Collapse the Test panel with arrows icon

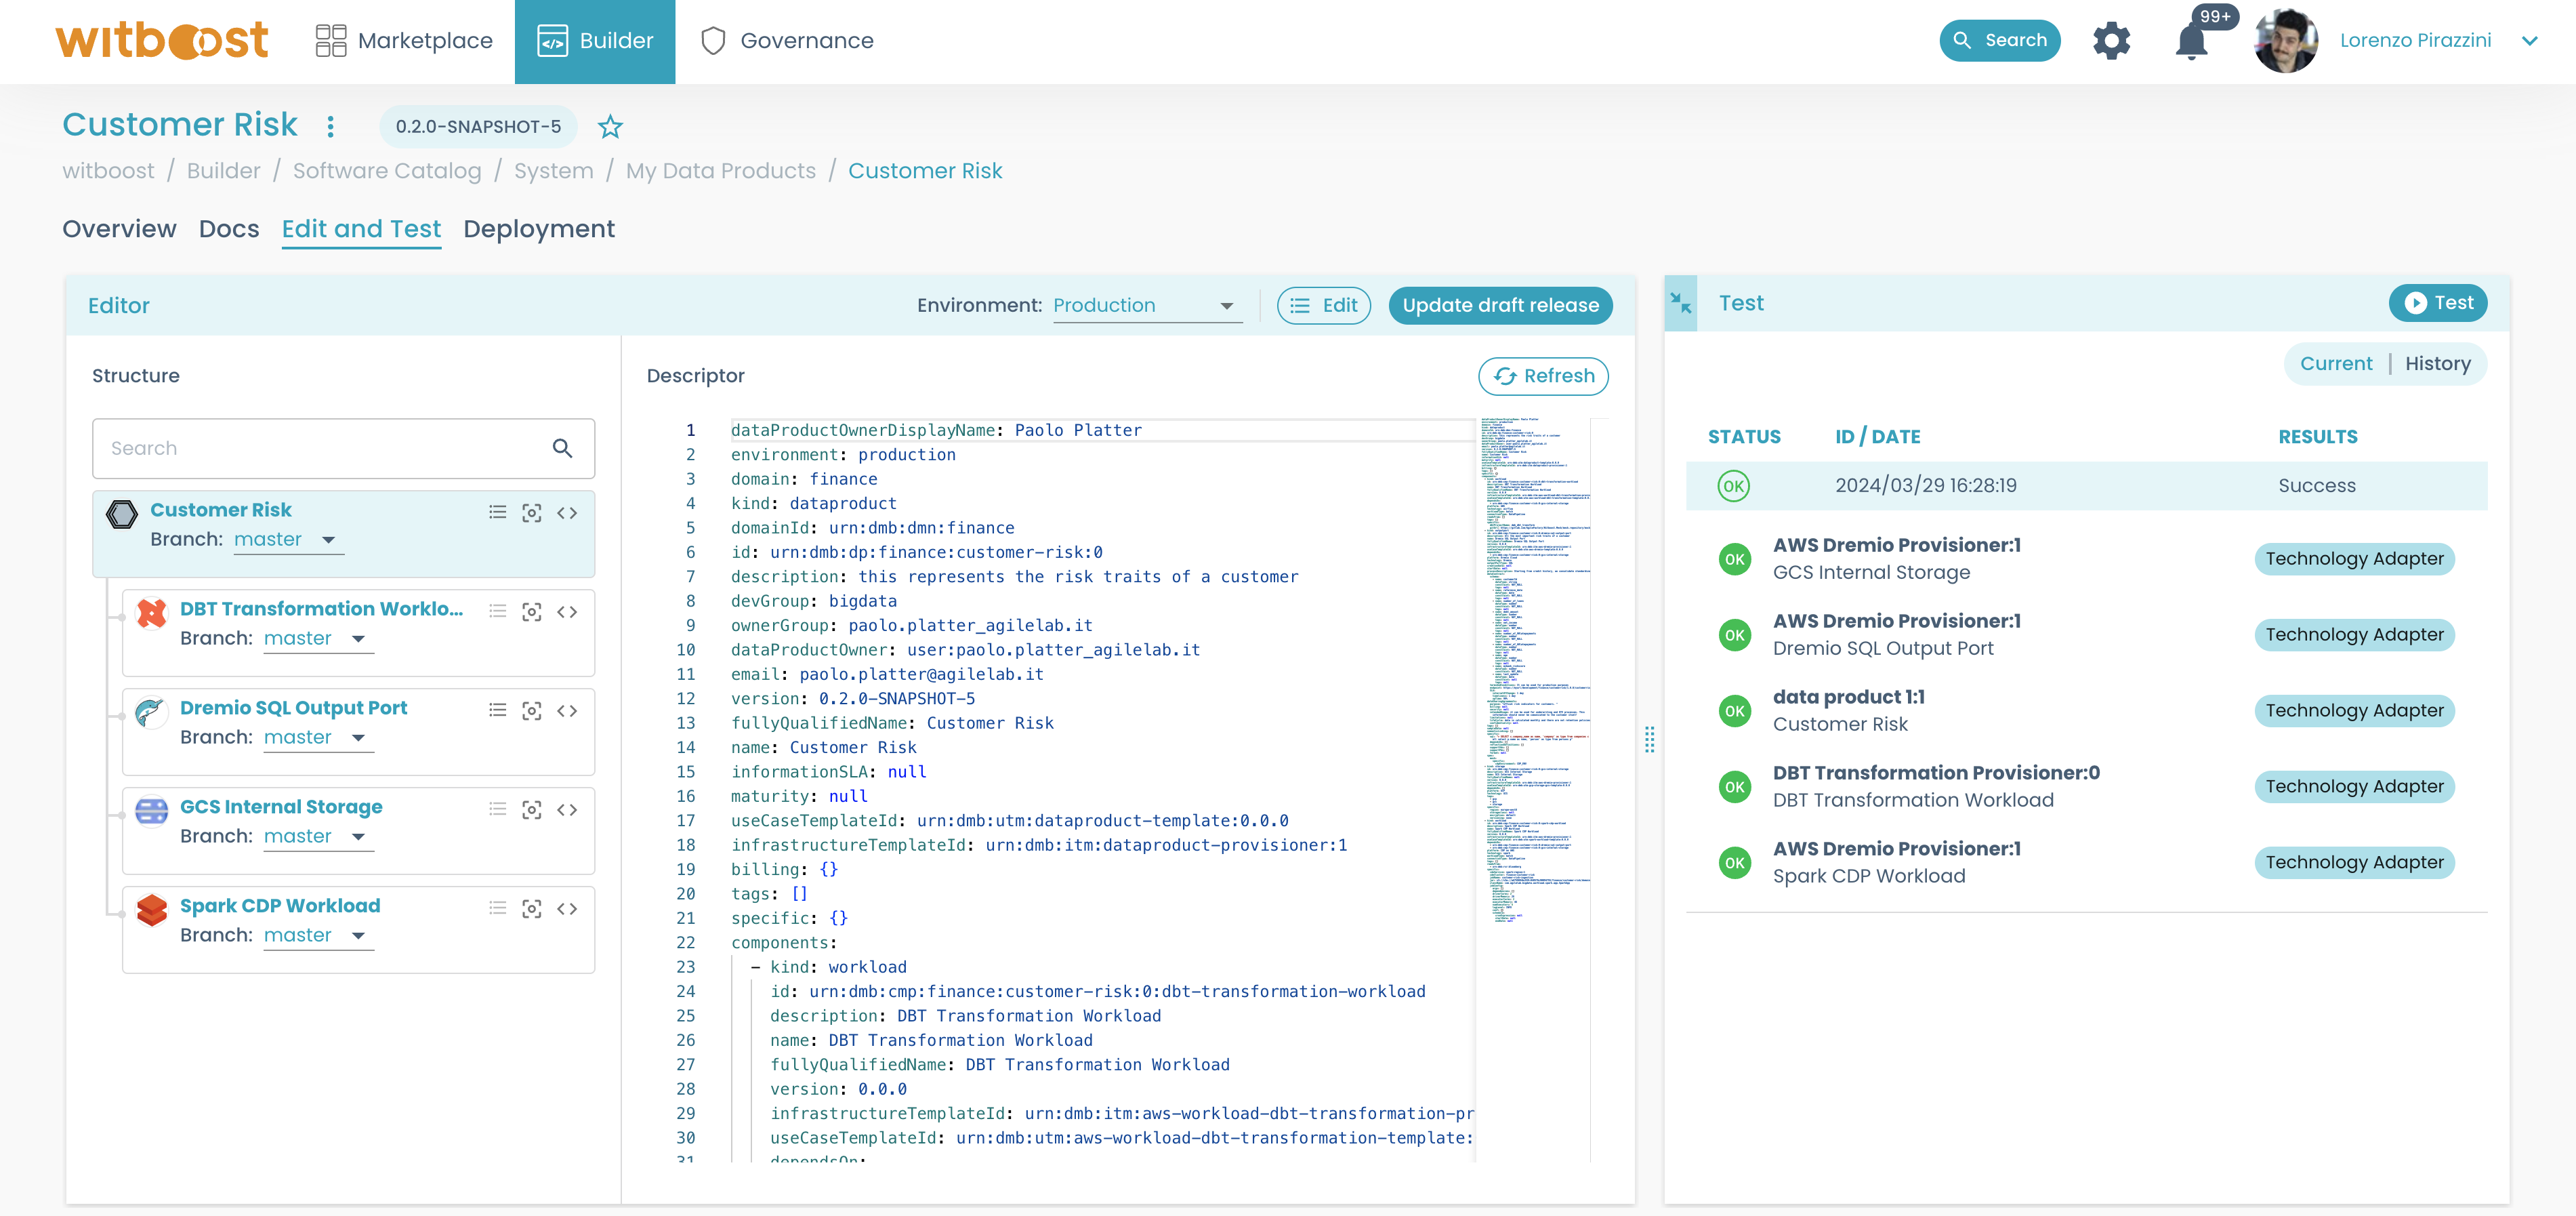pyautogui.click(x=1681, y=303)
